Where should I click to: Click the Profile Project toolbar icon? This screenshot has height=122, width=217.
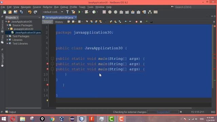pyautogui.click(x=94, y=12)
